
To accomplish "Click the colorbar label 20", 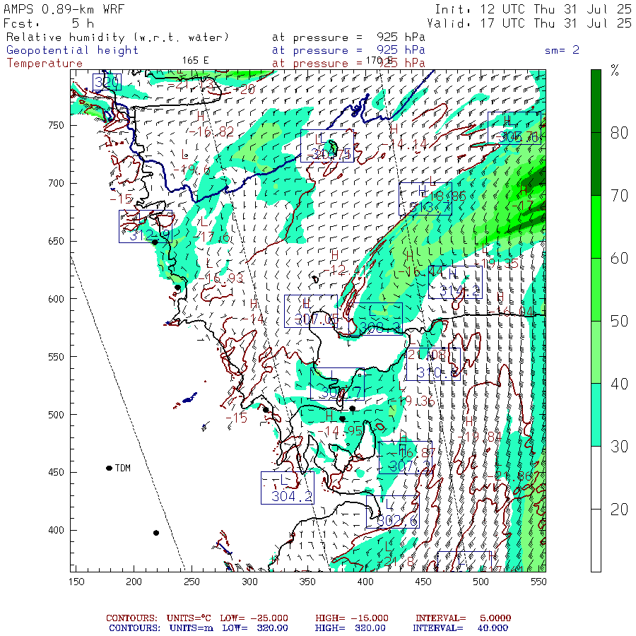I will pos(619,510).
